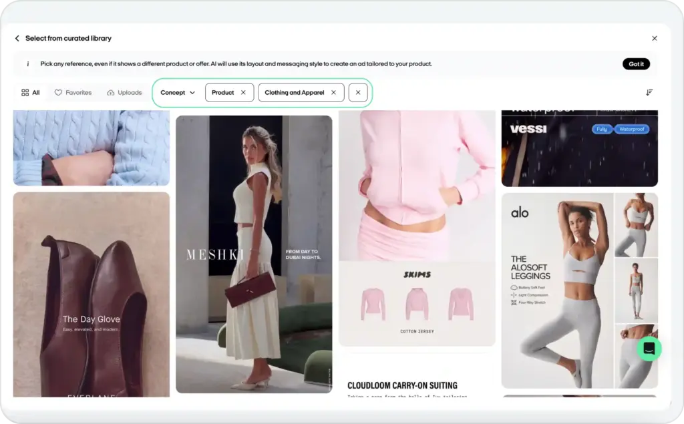Click the All grid icon

(25, 92)
